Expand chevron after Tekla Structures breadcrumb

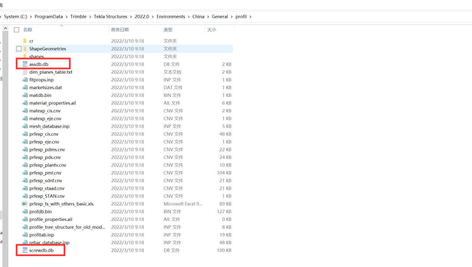(131, 17)
